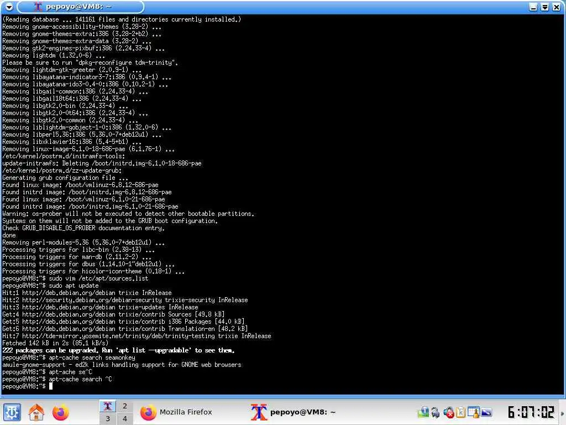The width and height of the screenshot is (566, 425).
Task: Click the panel hide arrow at right edge
Action: point(562,412)
